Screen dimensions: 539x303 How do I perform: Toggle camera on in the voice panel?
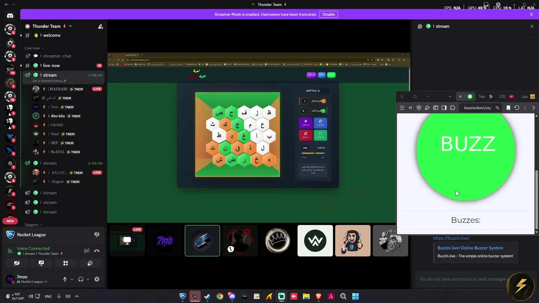click(x=17, y=263)
